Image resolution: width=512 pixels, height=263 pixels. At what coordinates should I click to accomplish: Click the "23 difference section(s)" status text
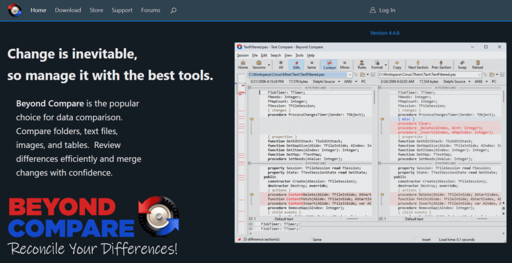click(x=261, y=240)
